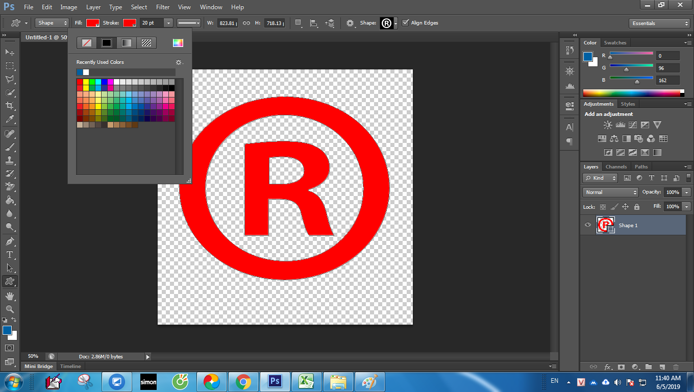
Task: Open the Layer menu
Action: [93, 7]
